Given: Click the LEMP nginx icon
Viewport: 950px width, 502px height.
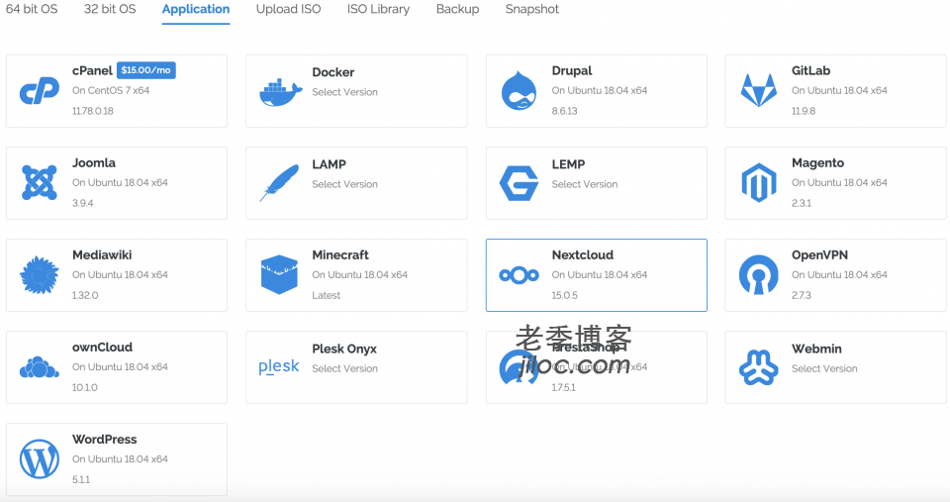Looking at the screenshot, I should click(x=519, y=183).
